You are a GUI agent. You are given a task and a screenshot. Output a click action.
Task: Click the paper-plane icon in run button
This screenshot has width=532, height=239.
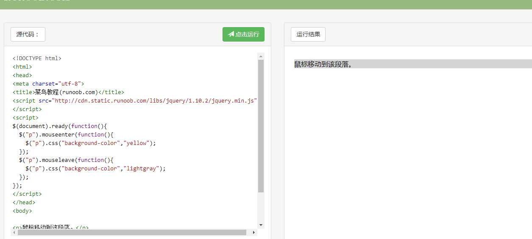(231, 34)
